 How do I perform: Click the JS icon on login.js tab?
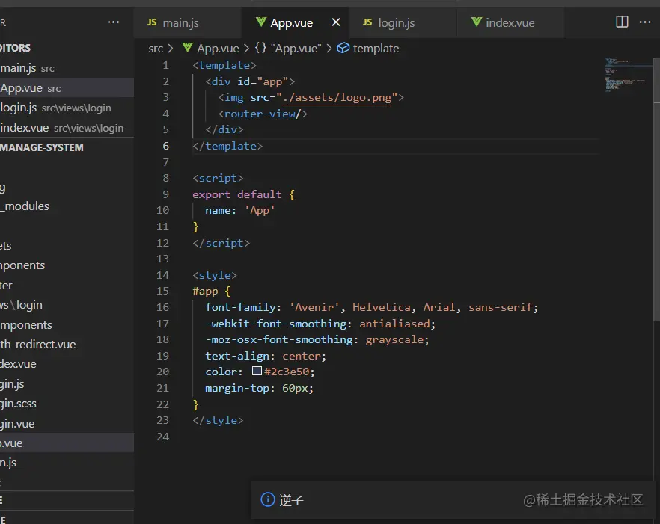367,22
